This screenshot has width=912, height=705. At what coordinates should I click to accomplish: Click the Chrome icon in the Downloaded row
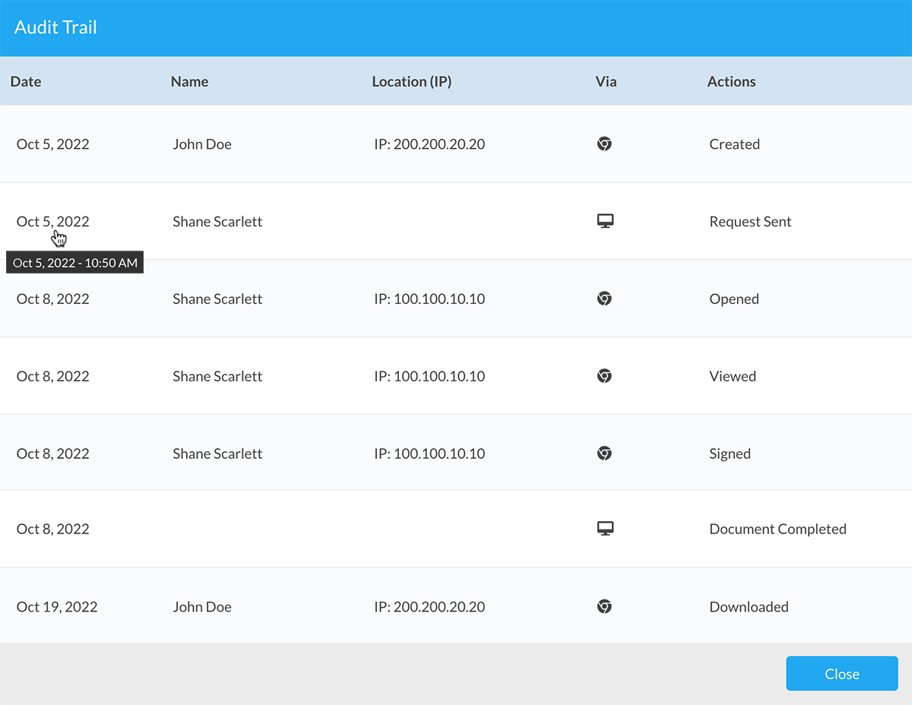tap(604, 607)
